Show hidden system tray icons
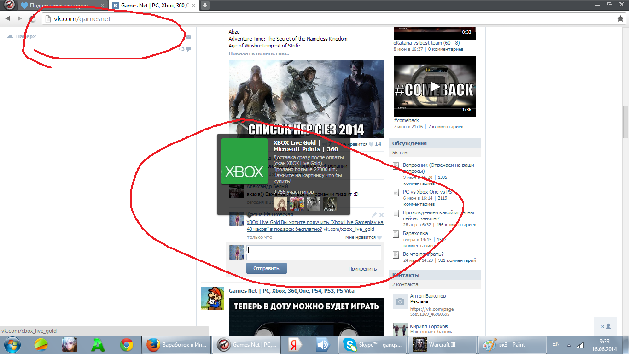The image size is (629, 354). [569, 344]
